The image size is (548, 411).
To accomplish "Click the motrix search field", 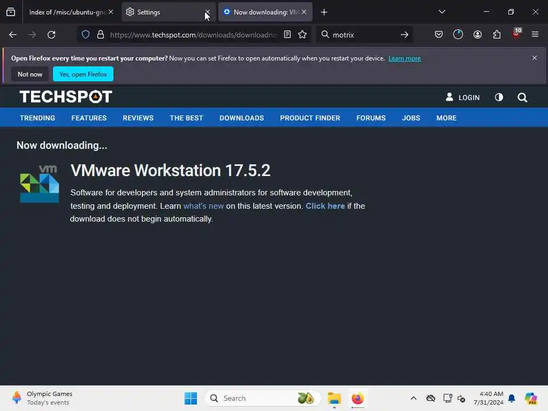I will tap(363, 35).
